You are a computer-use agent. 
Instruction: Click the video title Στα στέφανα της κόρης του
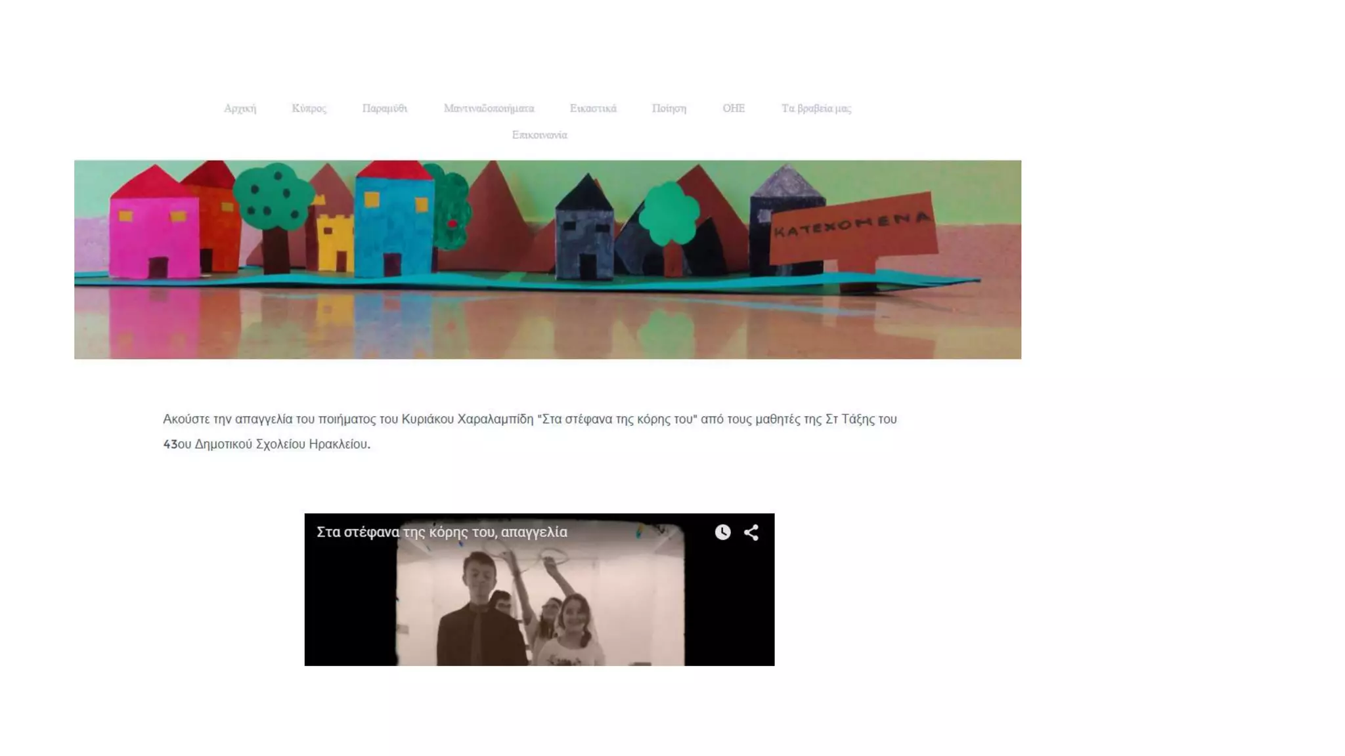441,532
